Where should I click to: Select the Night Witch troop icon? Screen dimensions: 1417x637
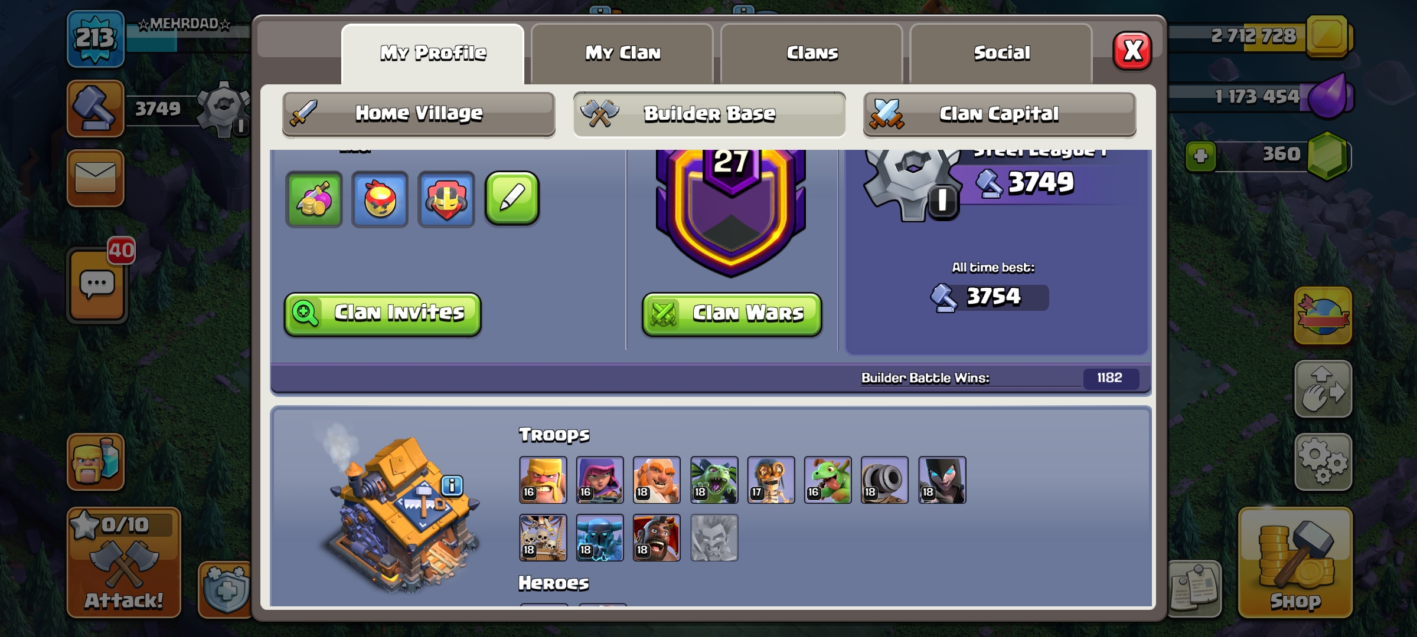[x=942, y=480]
